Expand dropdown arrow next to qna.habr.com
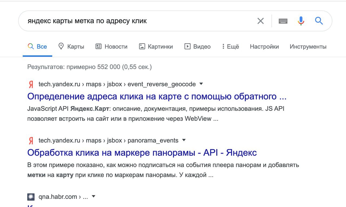This screenshot has height=207, width=346. coord(94,196)
